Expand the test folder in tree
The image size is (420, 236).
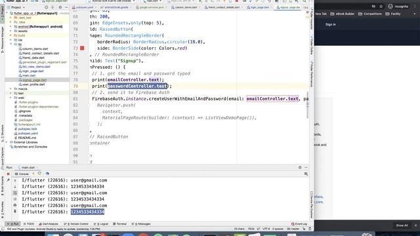pos(11,93)
